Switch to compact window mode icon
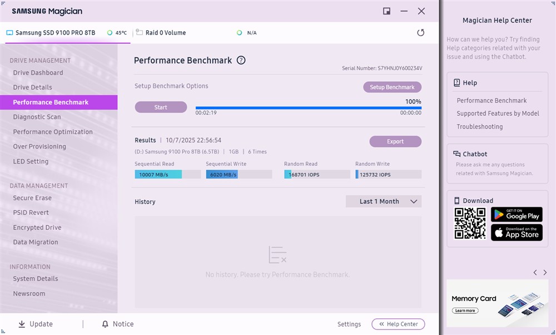Viewport: 556px width, 335px height. 386,11
